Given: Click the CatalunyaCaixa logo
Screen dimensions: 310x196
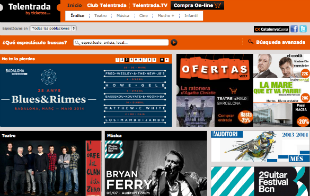Looking at the screenshot, I should coord(271,29).
